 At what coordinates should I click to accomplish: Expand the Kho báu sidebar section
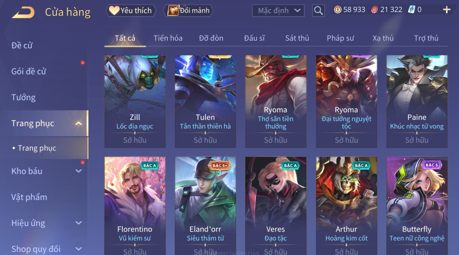79,171
